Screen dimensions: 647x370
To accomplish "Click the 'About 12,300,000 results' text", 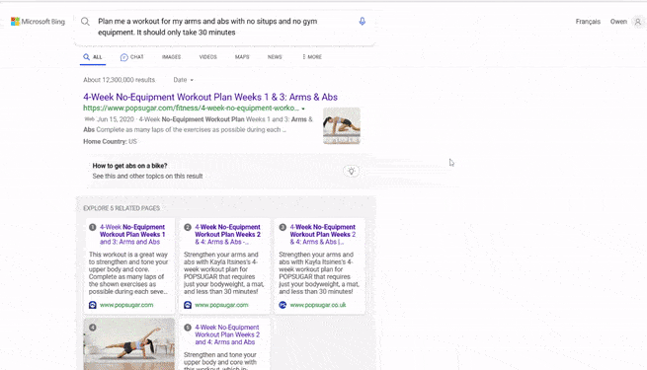I will coord(120,80).
